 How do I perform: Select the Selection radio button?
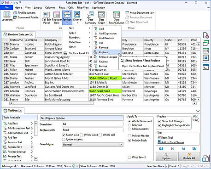tap(129, 125)
